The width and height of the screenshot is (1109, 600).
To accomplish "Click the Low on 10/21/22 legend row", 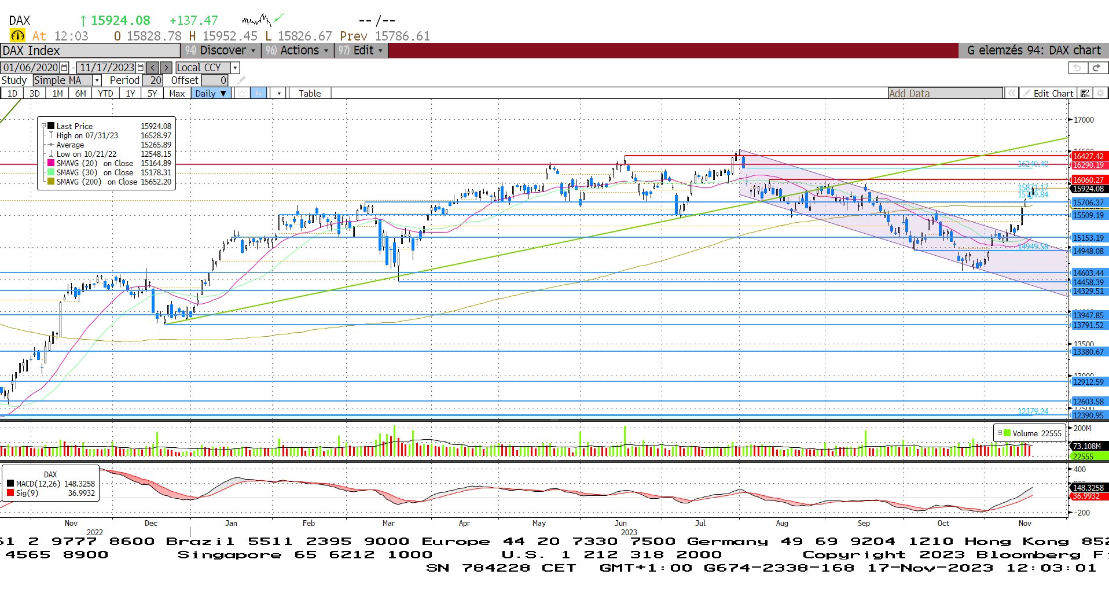I will [109, 154].
